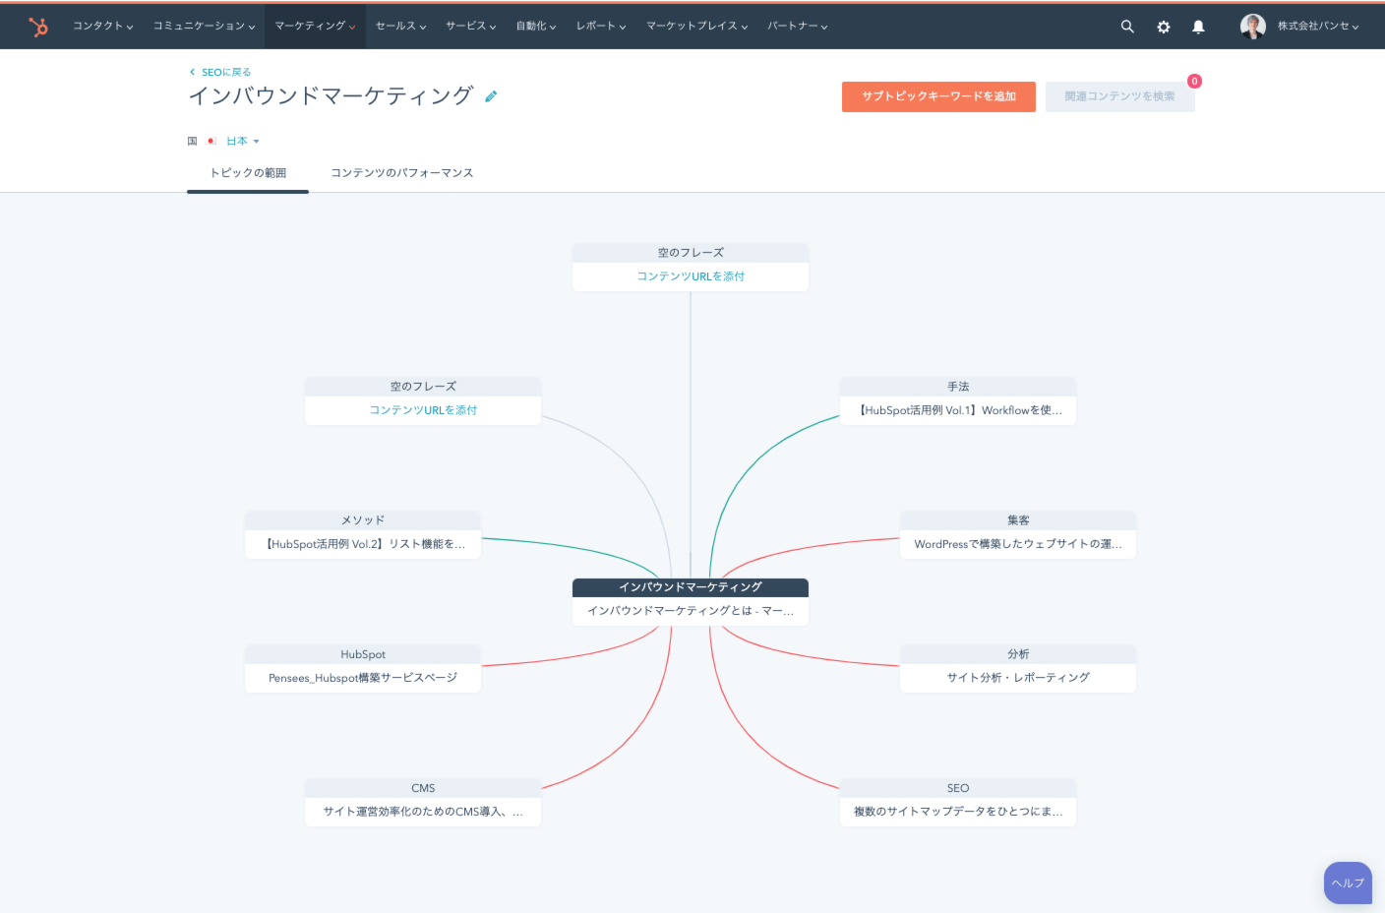The width and height of the screenshot is (1385, 913).
Task: Open the コンタクト navigation menu
Action: tap(102, 27)
